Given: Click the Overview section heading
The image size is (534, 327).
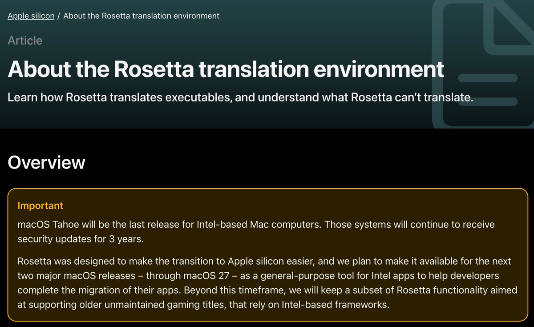Looking at the screenshot, I should coord(46,162).
